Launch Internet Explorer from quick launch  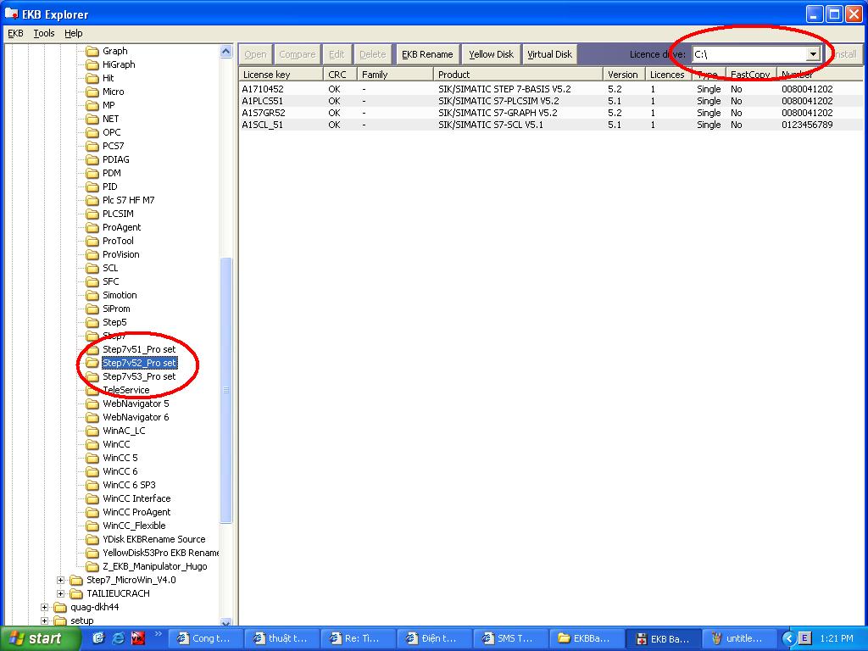pyautogui.click(x=119, y=638)
